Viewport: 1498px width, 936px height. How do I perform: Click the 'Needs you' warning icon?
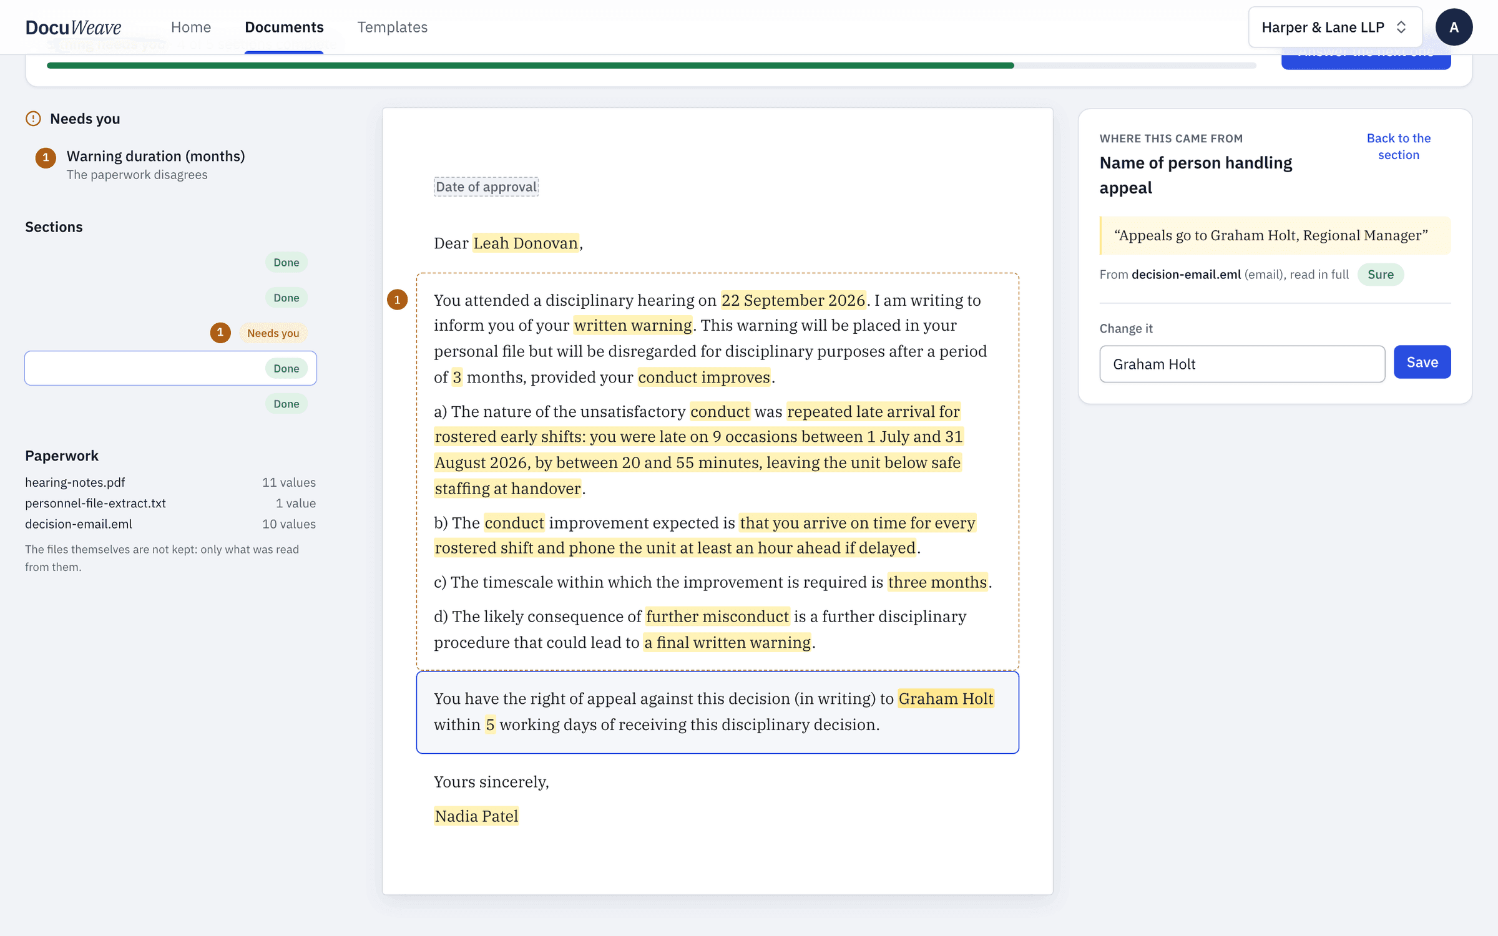point(33,119)
